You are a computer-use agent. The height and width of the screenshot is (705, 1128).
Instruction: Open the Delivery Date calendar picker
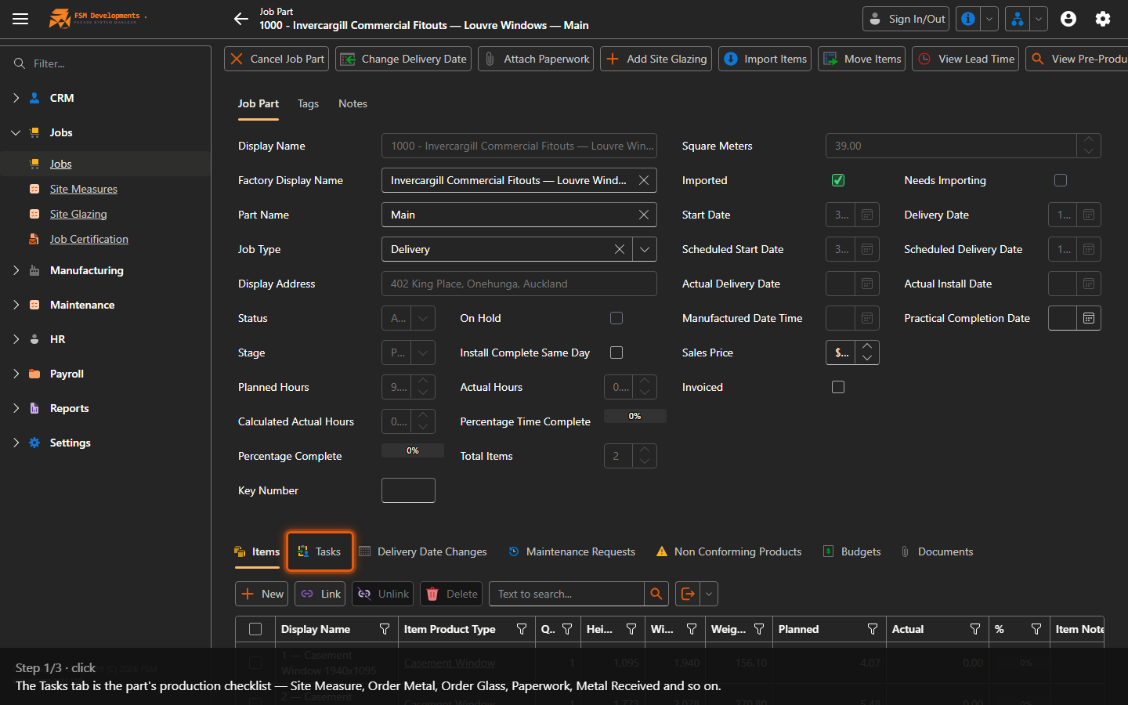tap(1089, 215)
